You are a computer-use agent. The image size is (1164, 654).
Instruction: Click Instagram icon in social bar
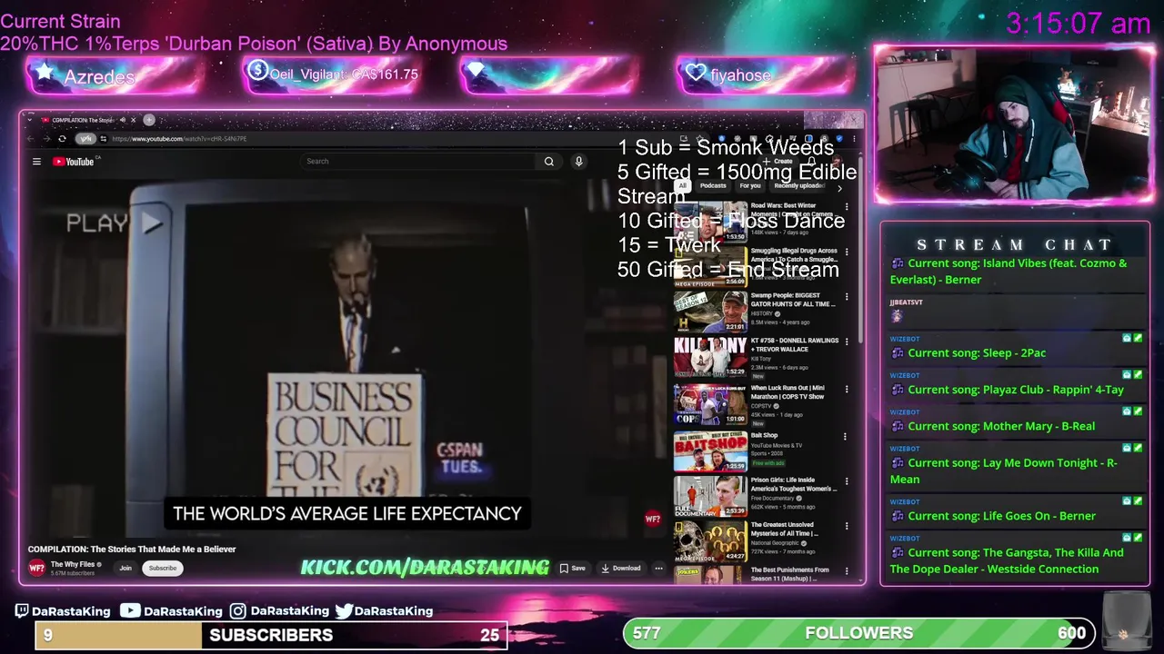237,611
